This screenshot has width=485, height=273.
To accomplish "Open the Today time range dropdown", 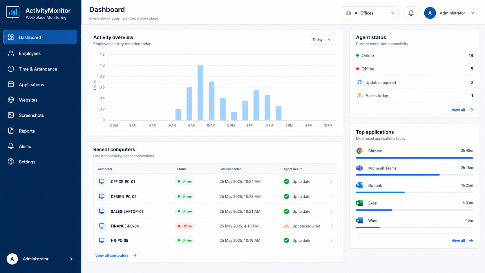I will (322, 40).
